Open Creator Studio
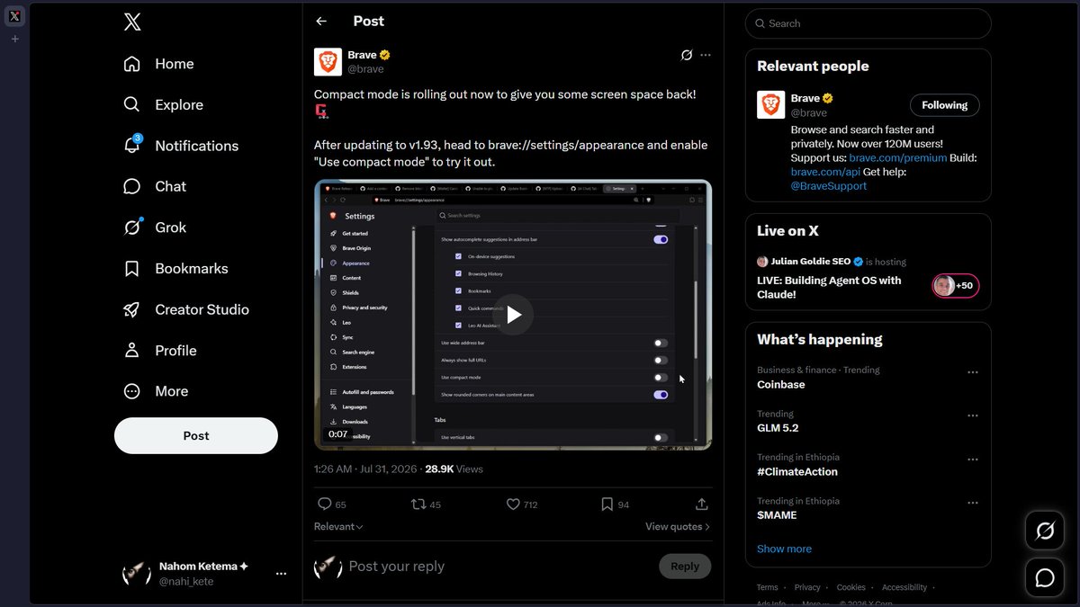Viewport: 1080px width, 607px height. click(x=186, y=309)
